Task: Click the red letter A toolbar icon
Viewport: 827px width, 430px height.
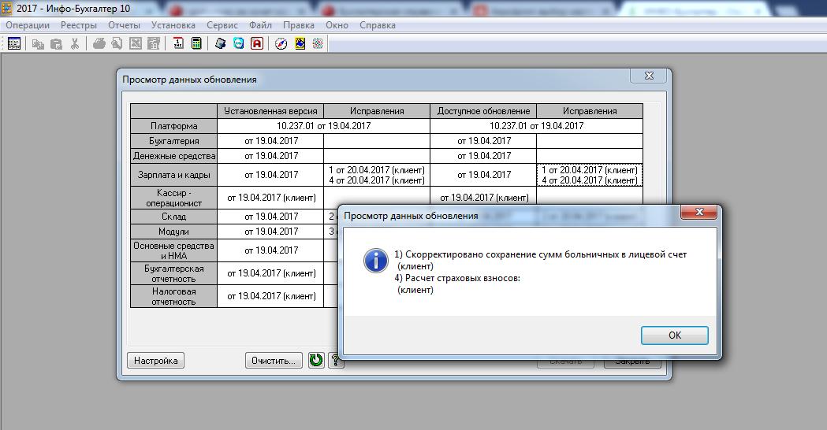Action: 257,44
